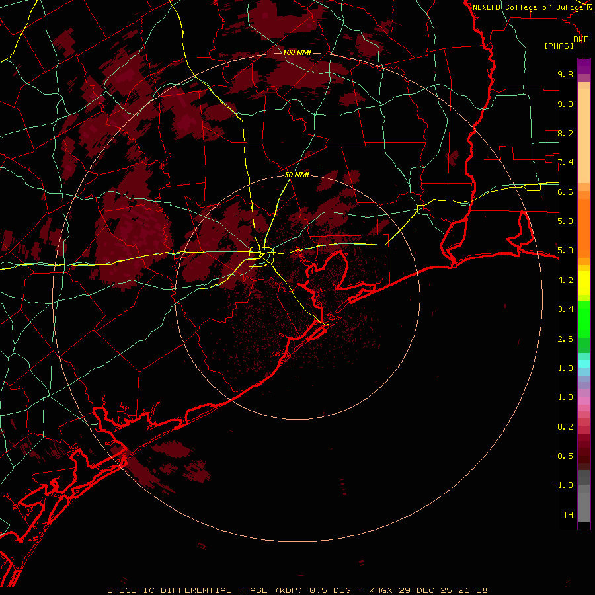Viewport: 595px width, 595px height.
Task: Click the 5.8 scale value
Action: (x=565, y=221)
